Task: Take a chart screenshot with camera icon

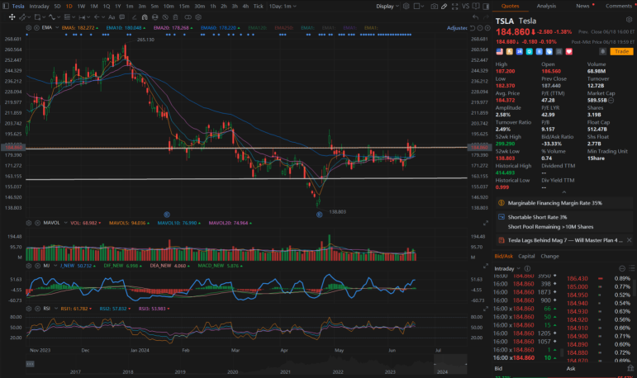Action: [435, 6]
